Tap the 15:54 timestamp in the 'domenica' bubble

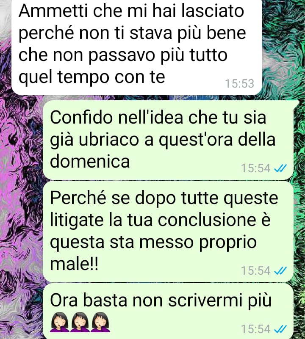pyautogui.click(x=256, y=168)
